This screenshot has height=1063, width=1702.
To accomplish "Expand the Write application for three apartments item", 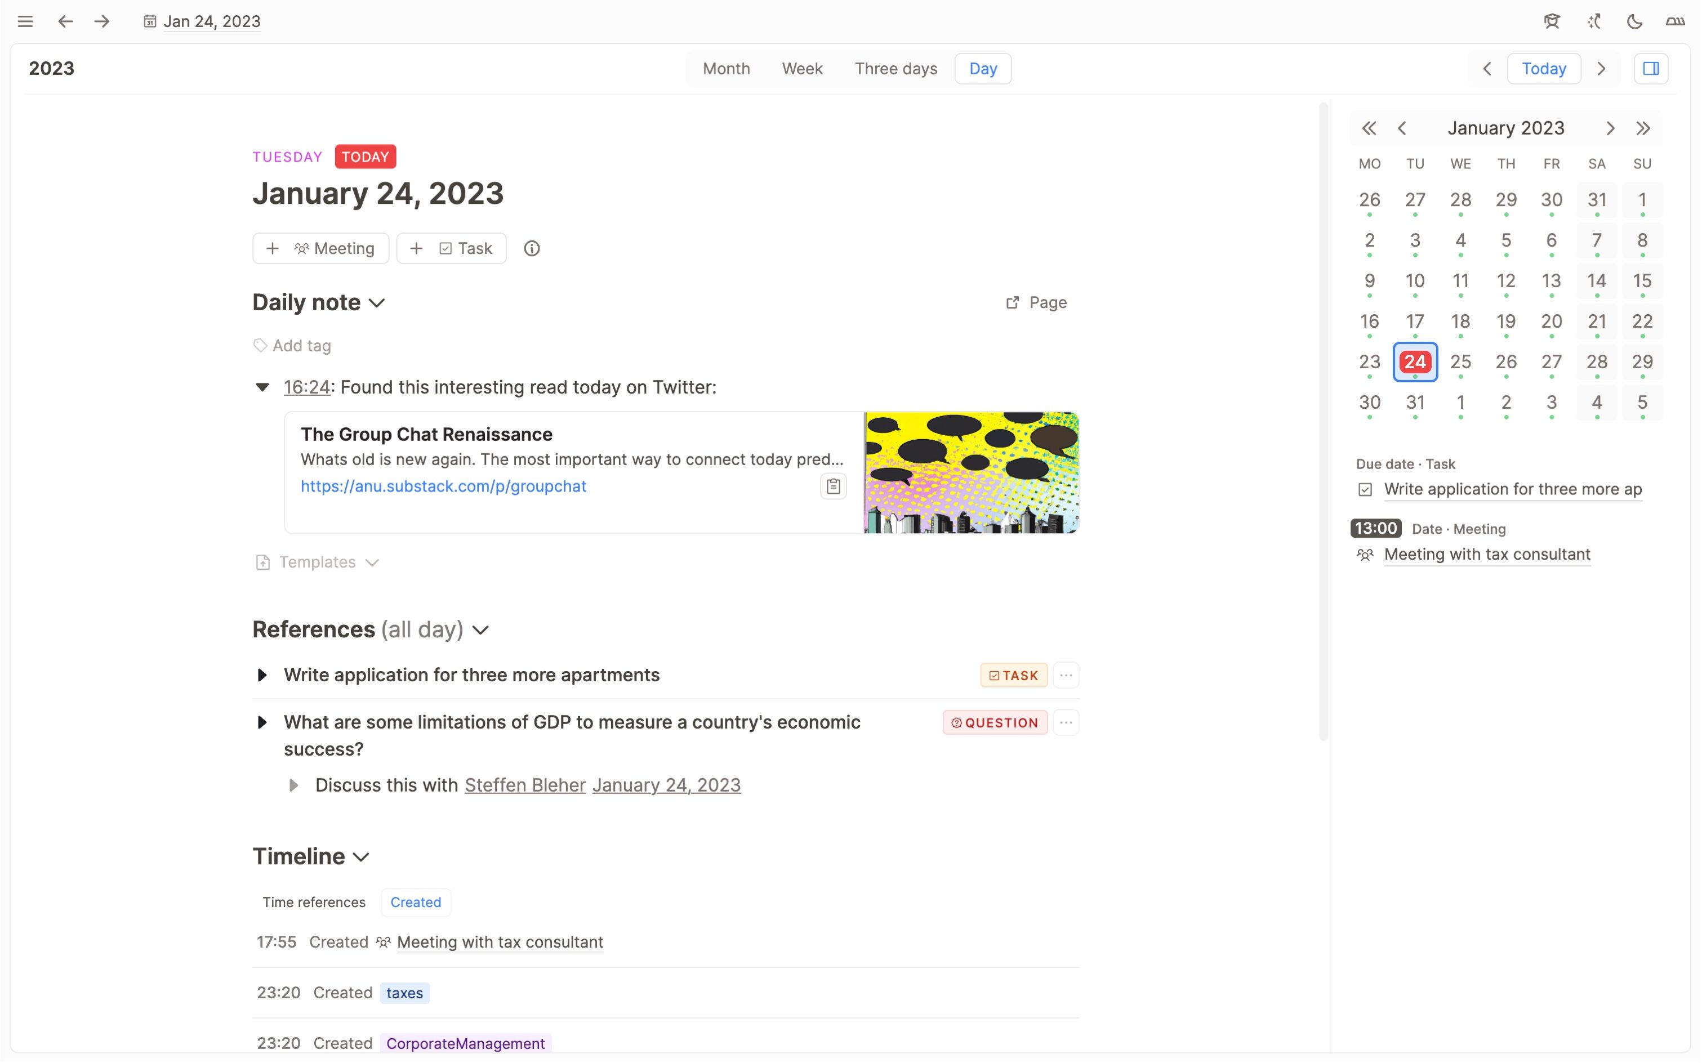I will [262, 675].
